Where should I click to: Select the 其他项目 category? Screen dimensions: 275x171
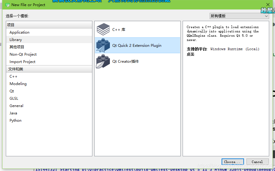point(49,47)
